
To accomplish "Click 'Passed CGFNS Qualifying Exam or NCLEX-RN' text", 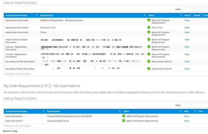I will (x=69, y=116).
